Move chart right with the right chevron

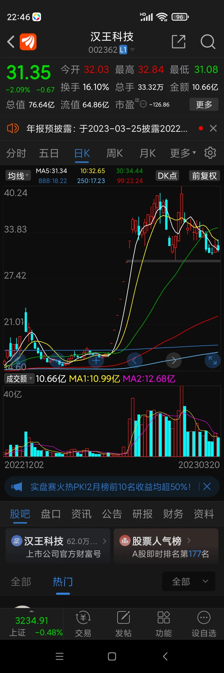pos(174,360)
